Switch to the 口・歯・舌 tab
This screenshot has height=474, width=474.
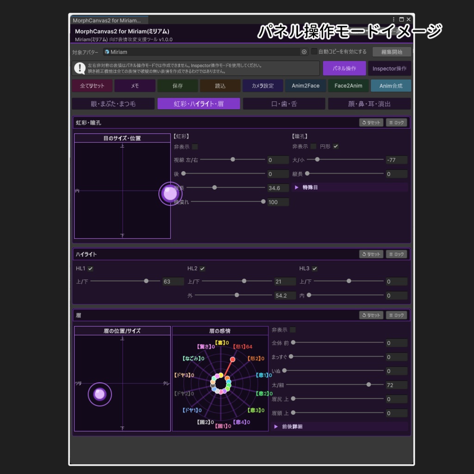[284, 104]
